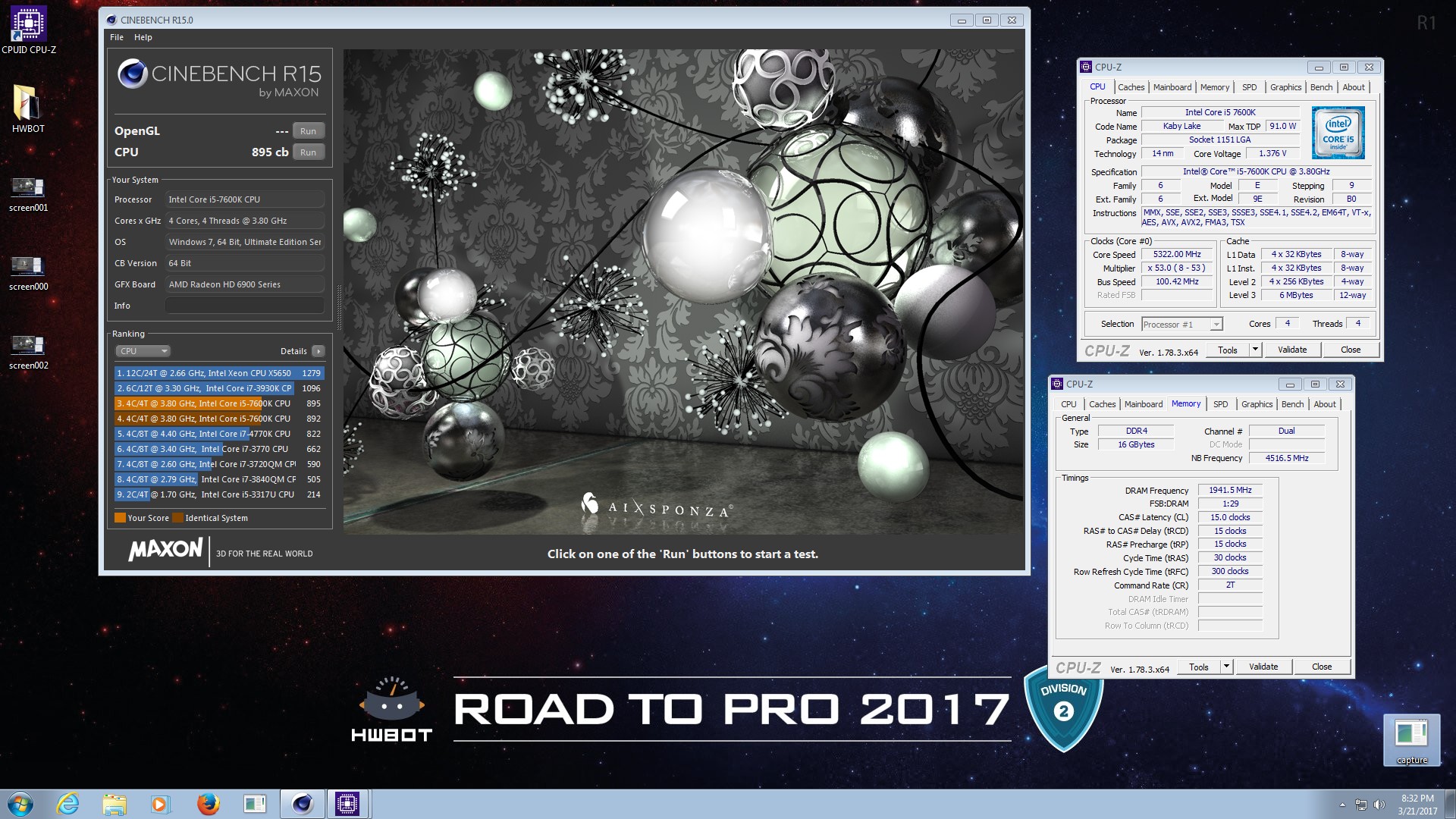The image size is (1456, 819).
Task: Select ranking row i7-3930K 1096
Action: pos(219,388)
